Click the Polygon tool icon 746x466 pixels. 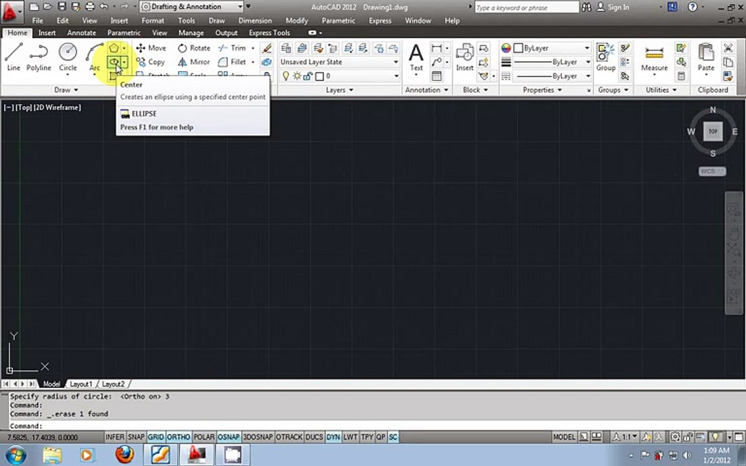pos(113,48)
